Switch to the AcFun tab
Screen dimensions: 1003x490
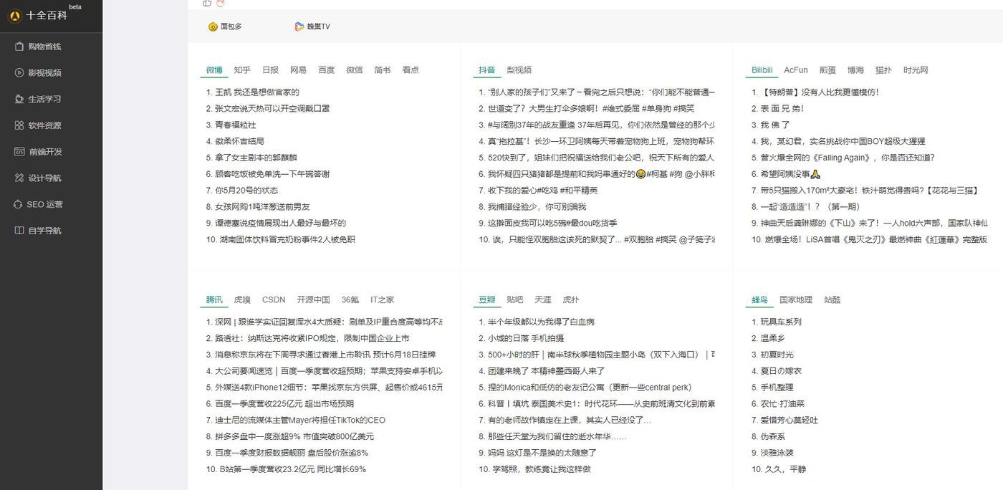click(x=796, y=70)
